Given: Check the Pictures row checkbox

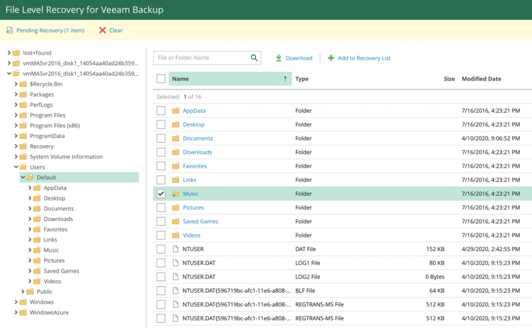Looking at the screenshot, I should pos(161,207).
